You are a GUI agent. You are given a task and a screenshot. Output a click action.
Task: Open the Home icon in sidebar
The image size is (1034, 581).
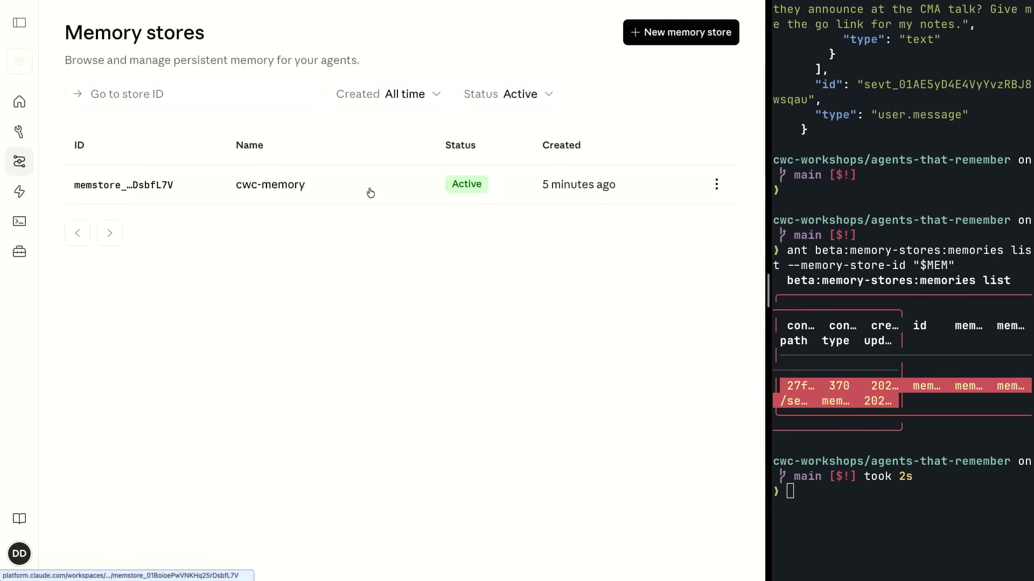(x=19, y=102)
